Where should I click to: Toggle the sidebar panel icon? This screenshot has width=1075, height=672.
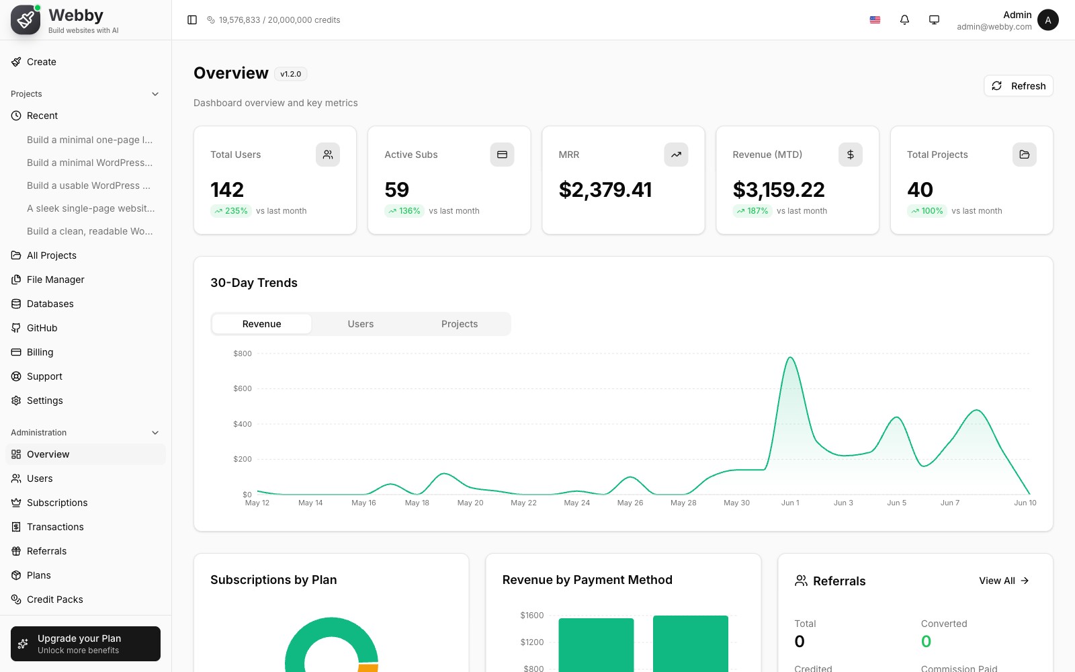click(192, 20)
